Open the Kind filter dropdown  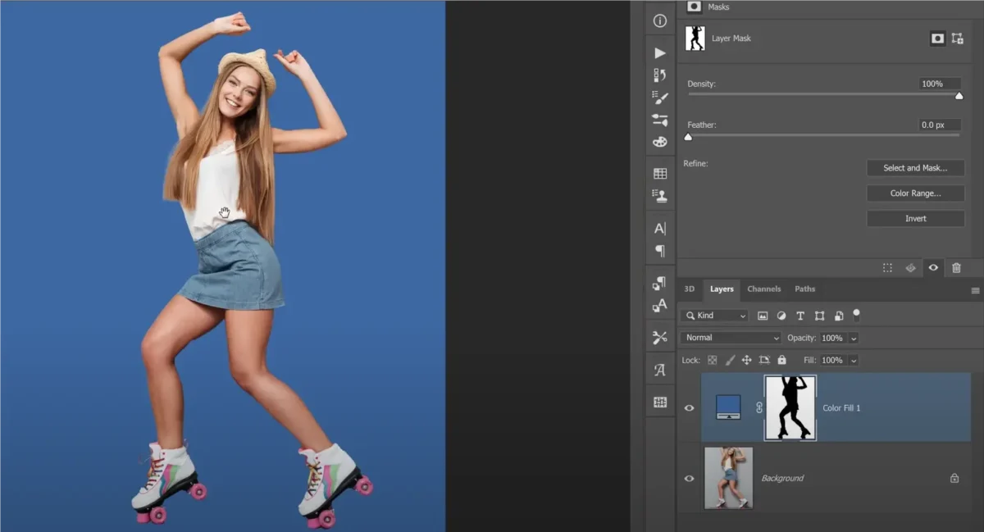point(714,316)
